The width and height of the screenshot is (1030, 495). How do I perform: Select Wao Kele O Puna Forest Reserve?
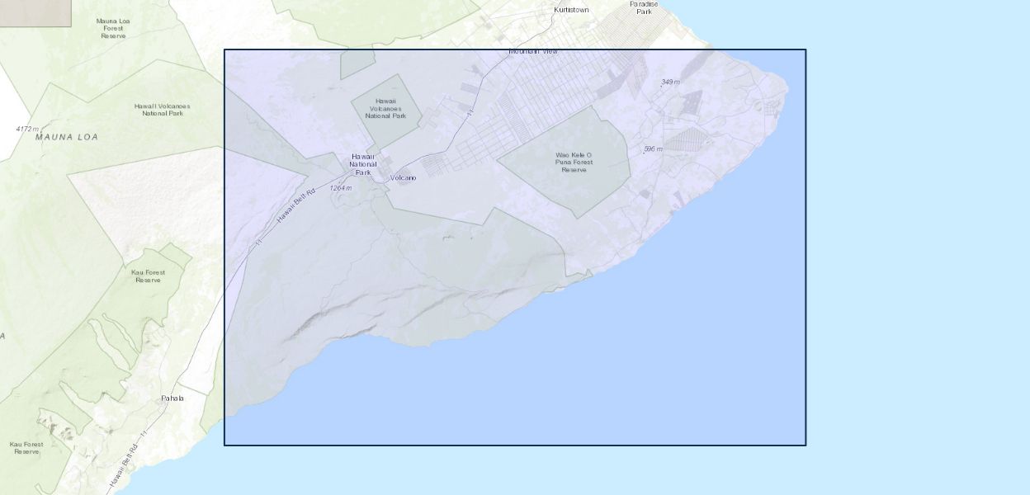click(x=573, y=162)
